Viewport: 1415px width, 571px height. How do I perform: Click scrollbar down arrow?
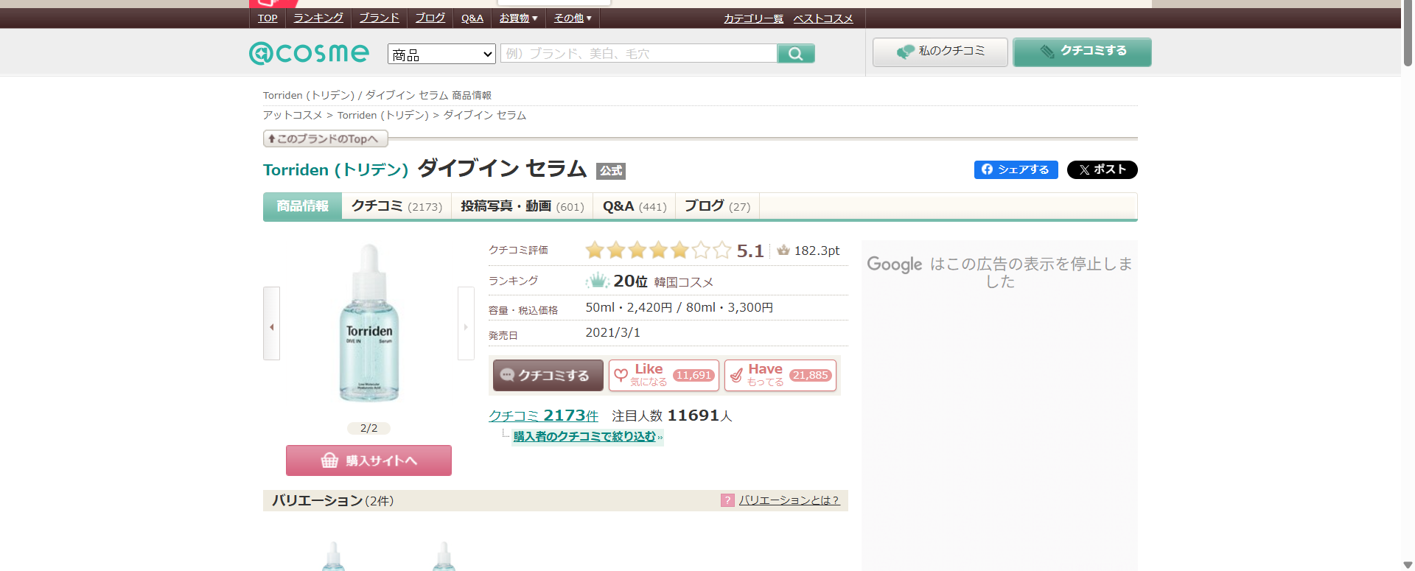tap(1408, 565)
